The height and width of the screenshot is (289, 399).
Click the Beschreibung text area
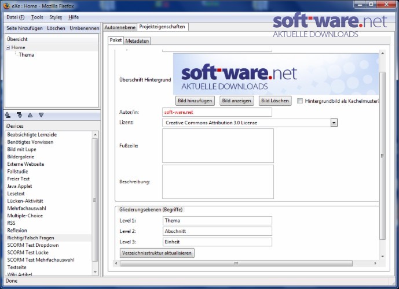(218, 181)
